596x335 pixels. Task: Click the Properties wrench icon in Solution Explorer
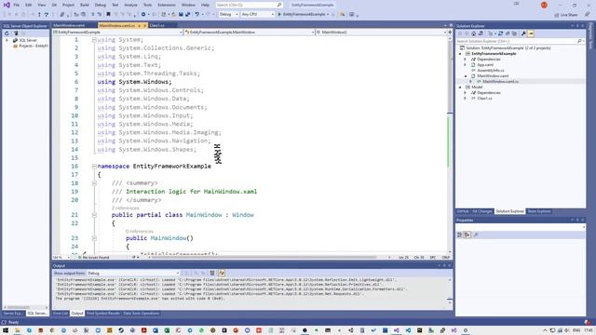tap(523, 33)
